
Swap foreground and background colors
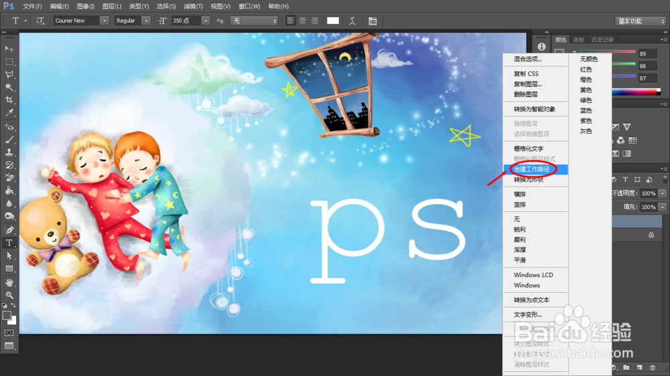[13, 305]
